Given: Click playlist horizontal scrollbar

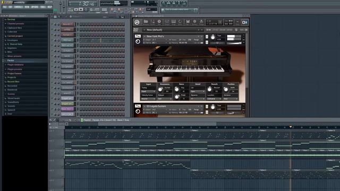Looking at the screenshot, I should [157, 124].
